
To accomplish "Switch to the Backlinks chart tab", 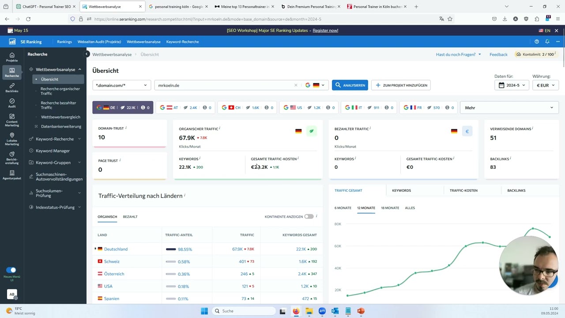I will 516,190.
